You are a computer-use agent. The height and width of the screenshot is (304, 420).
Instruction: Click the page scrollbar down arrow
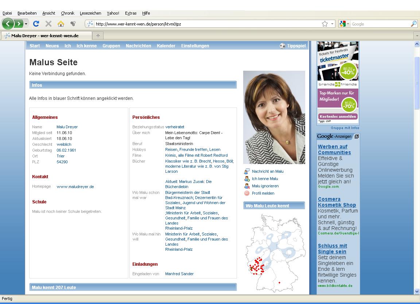(x=417, y=291)
